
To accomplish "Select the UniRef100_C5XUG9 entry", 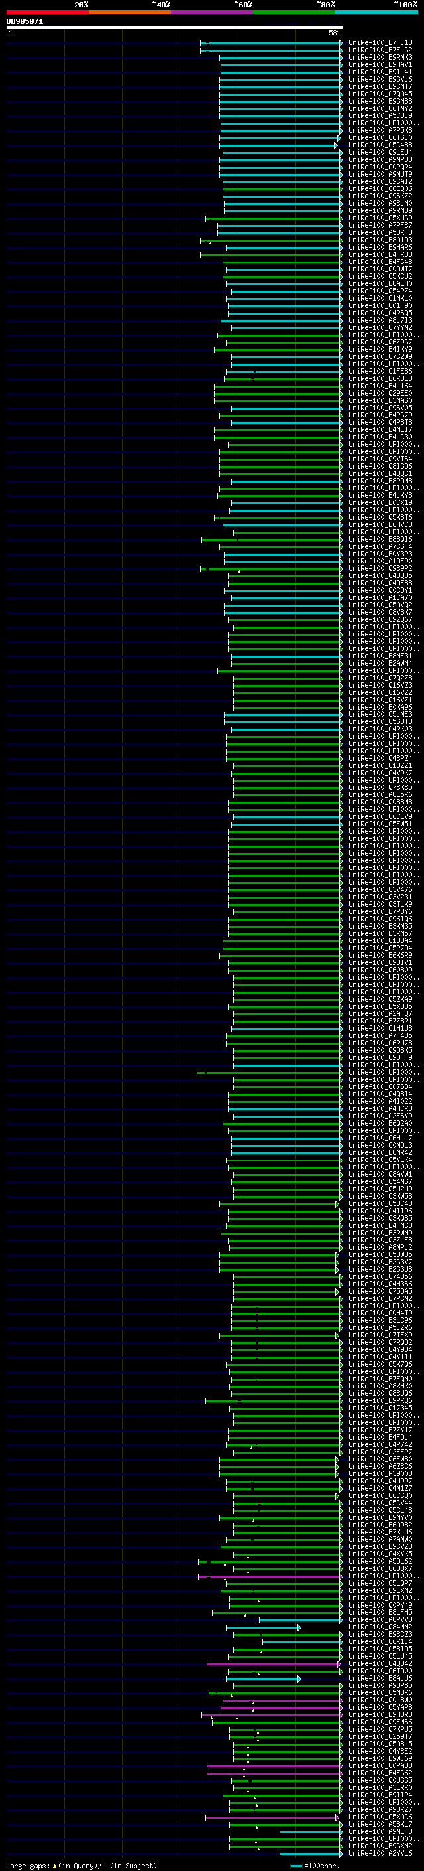I will click(380, 218).
